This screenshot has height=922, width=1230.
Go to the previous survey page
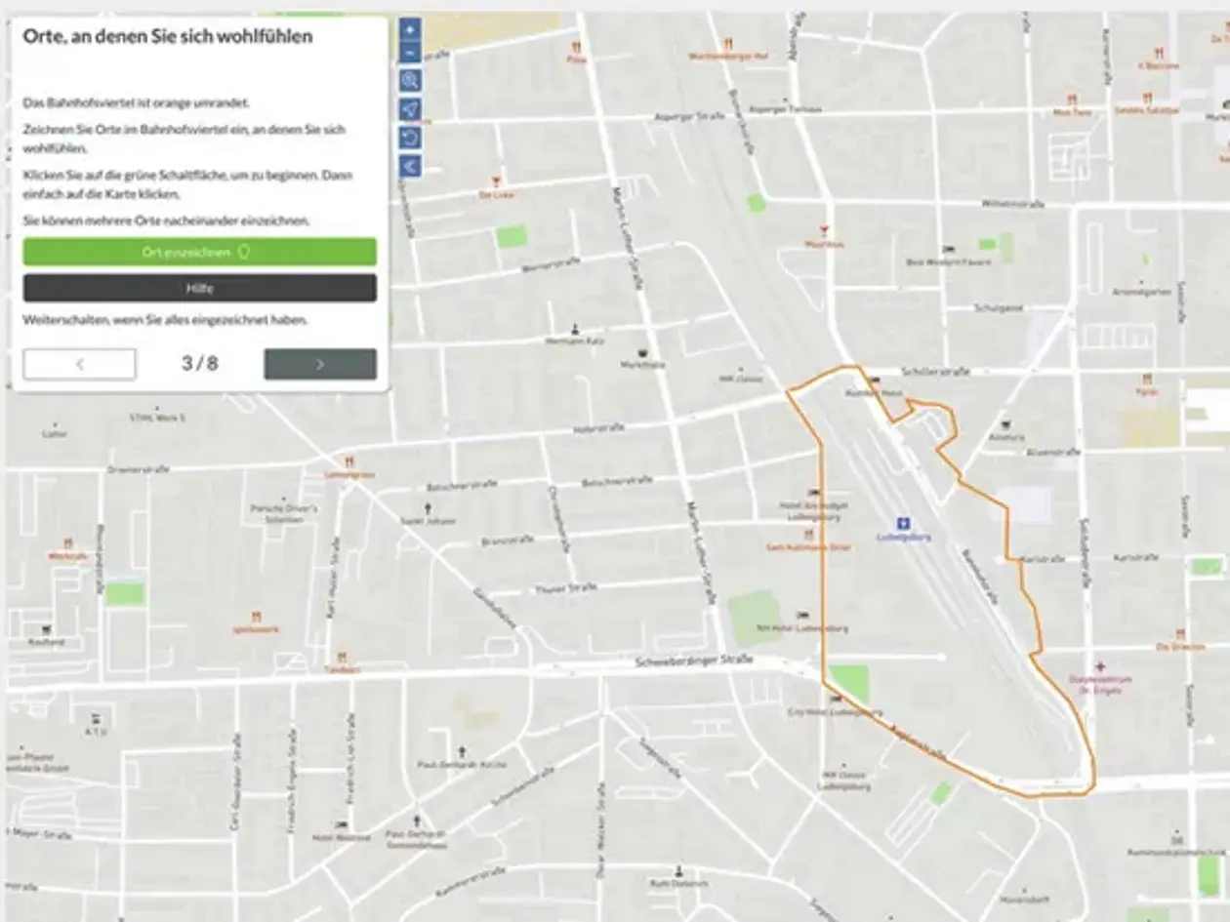point(80,364)
